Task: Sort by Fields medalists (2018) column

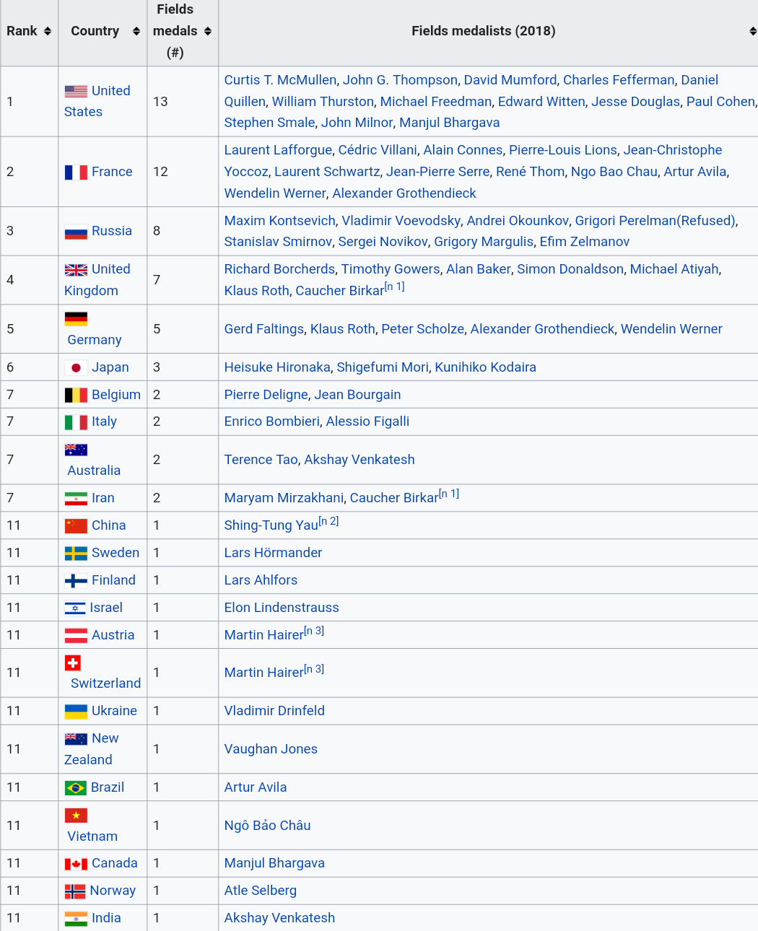Action: tap(752, 31)
